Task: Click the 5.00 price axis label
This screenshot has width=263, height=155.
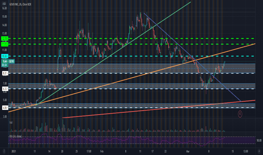Action: click(x=5, y=100)
